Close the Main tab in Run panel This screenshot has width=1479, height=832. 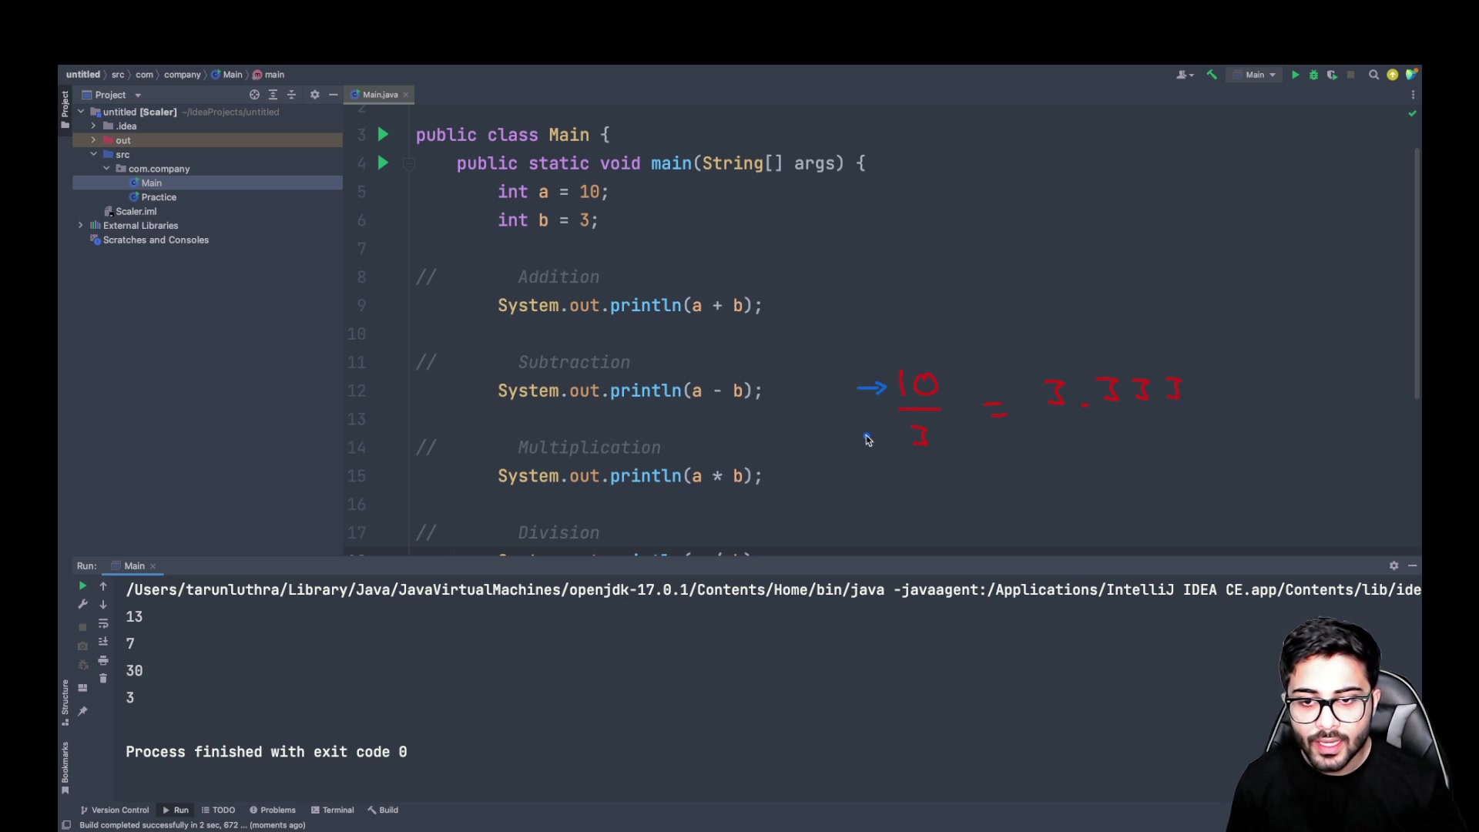click(153, 566)
